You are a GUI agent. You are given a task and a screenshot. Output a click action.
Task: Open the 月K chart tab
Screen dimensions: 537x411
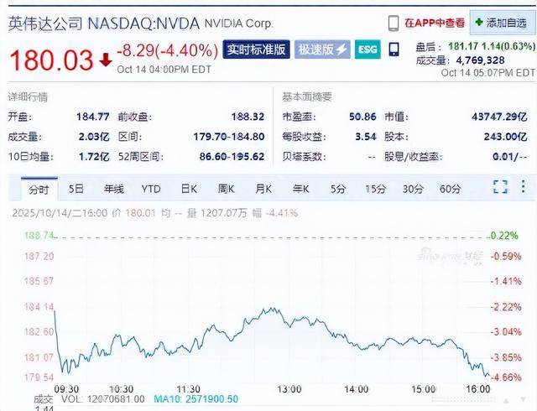point(263,189)
